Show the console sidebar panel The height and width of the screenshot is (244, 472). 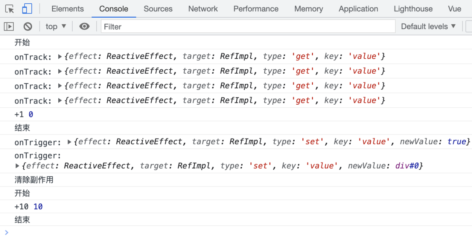coord(9,27)
